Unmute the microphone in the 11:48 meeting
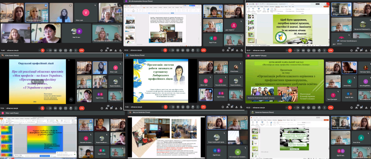This screenshot has height=159, width=371. coord(43,50)
